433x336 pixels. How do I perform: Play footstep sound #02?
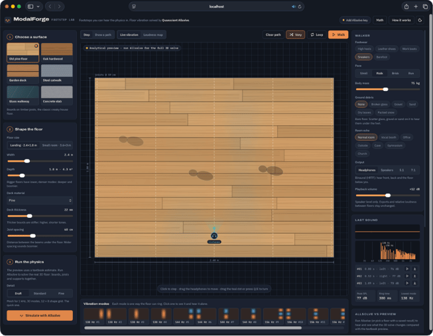click(x=407, y=276)
